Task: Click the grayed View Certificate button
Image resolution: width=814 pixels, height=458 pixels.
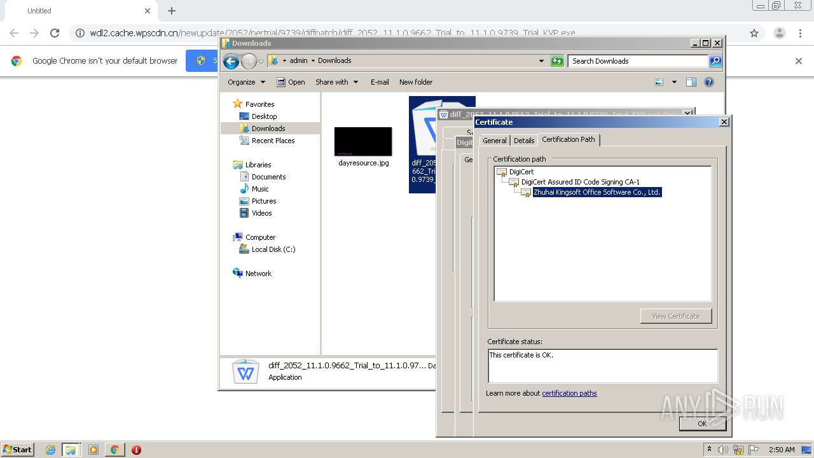Action: (x=675, y=316)
